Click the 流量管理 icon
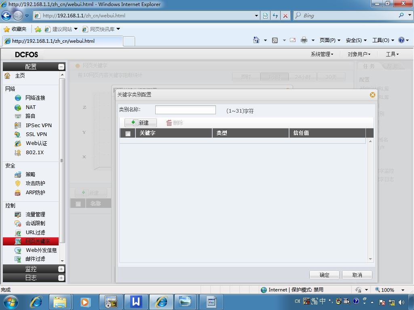 pos(18,215)
